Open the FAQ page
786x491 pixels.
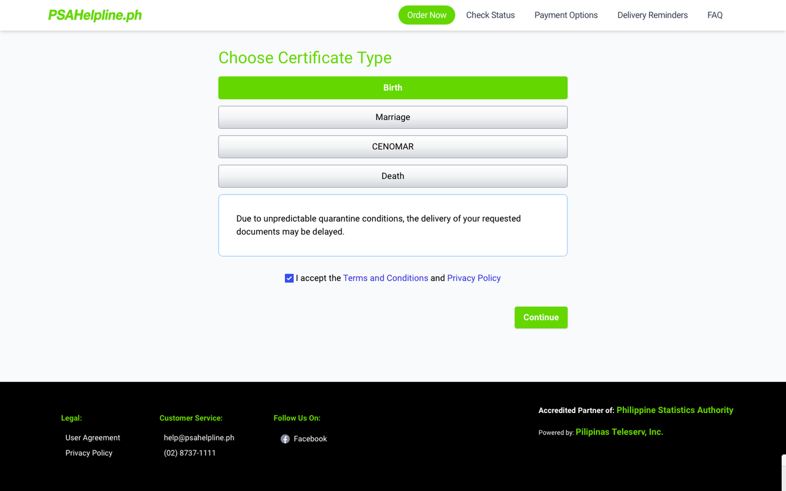[x=715, y=15]
